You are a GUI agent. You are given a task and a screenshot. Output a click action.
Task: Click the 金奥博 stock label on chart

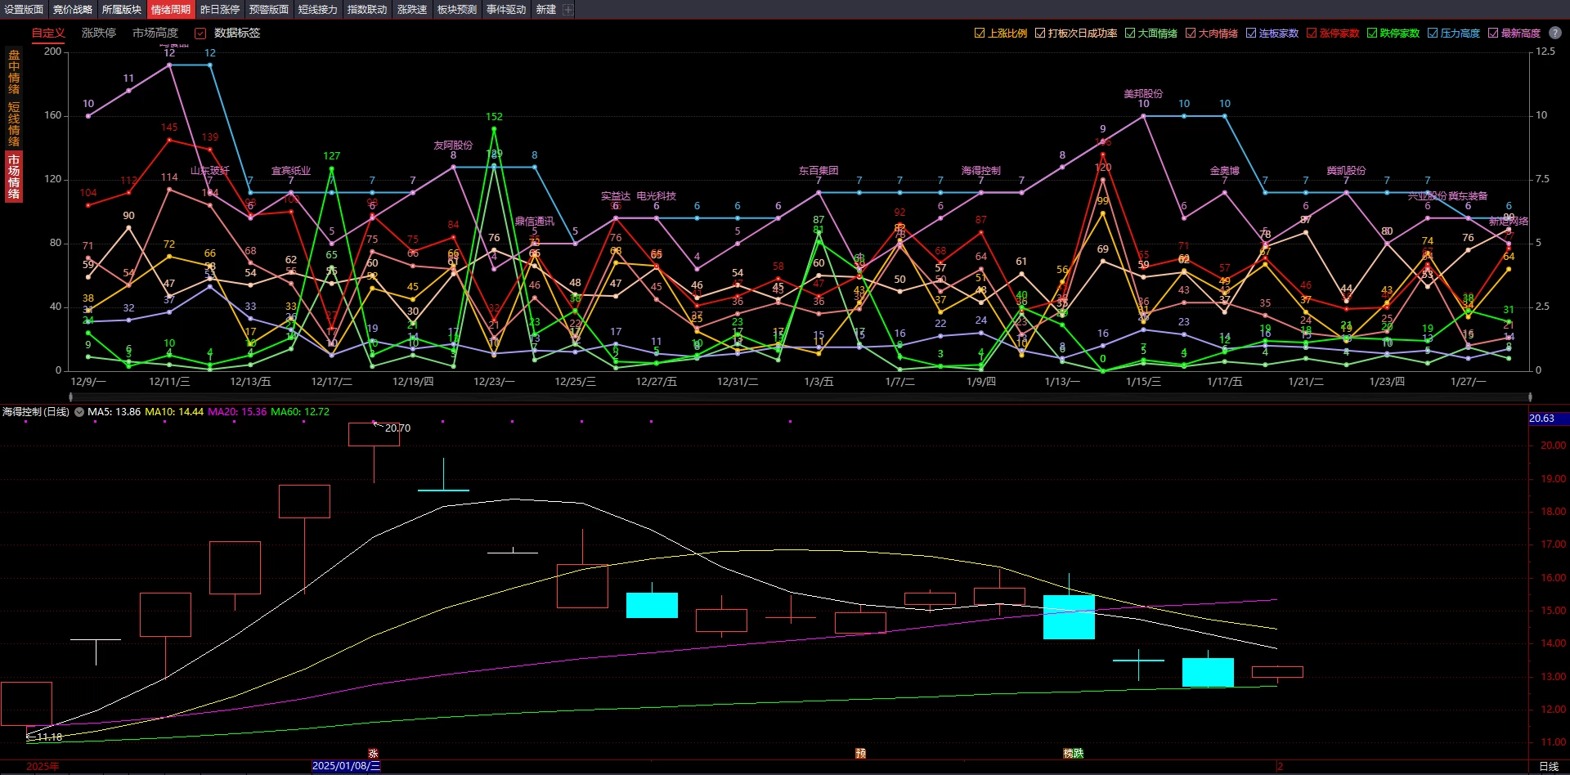coord(1225,171)
